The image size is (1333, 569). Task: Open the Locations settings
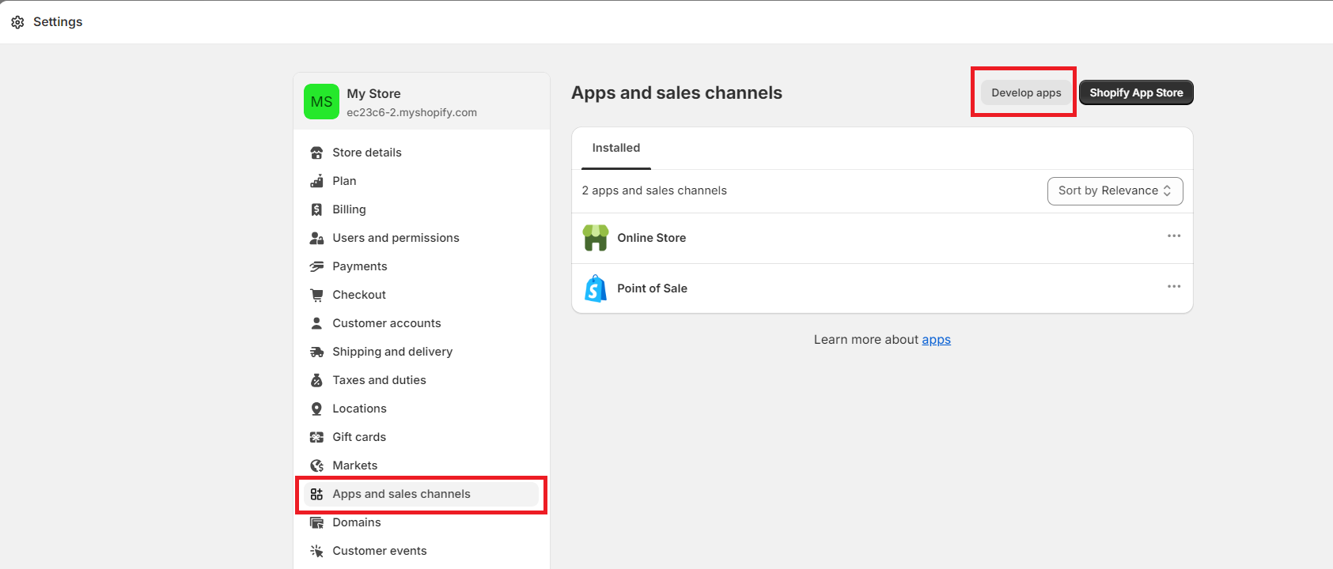[x=421, y=409]
